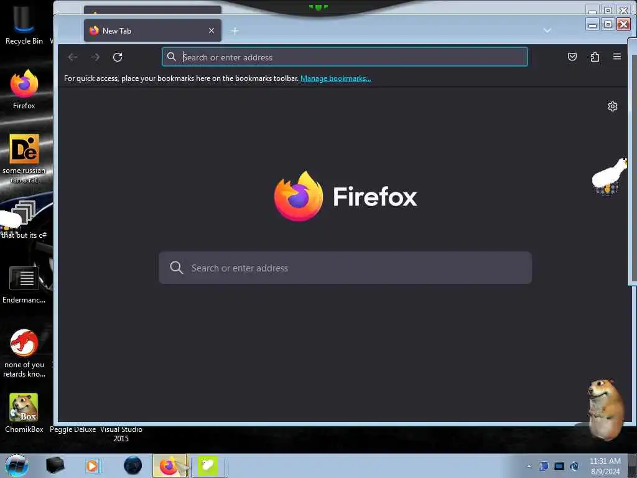Select the Firefox desktop shortcut icon

[24, 90]
